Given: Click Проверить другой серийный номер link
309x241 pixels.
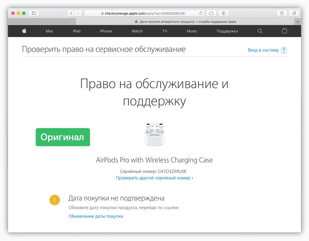Looking at the screenshot, I should pos(154,178).
